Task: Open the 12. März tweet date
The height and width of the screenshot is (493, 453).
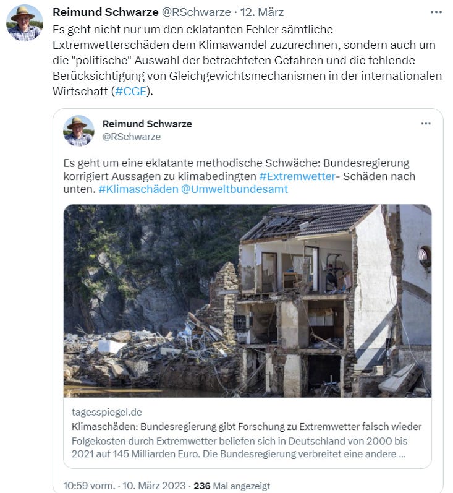Action: pos(262,12)
